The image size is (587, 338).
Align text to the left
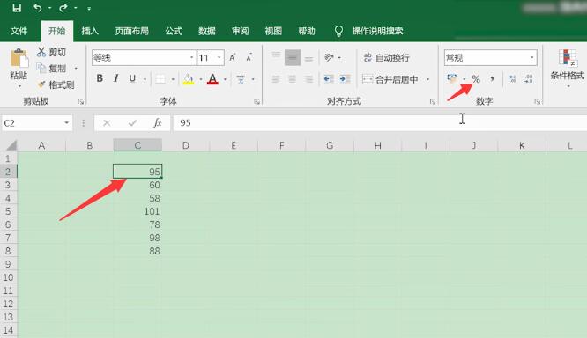[x=276, y=79]
